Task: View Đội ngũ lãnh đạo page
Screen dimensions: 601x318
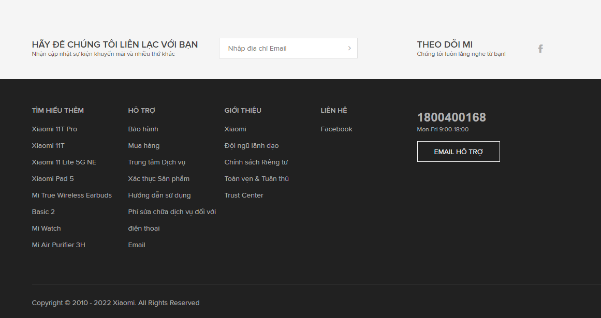Action: [252, 145]
